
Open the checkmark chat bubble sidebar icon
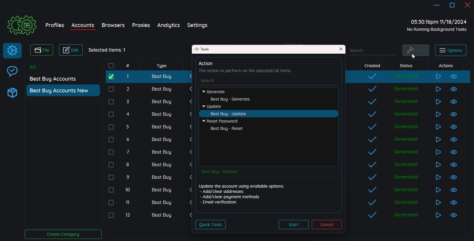(x=12, y=71)
